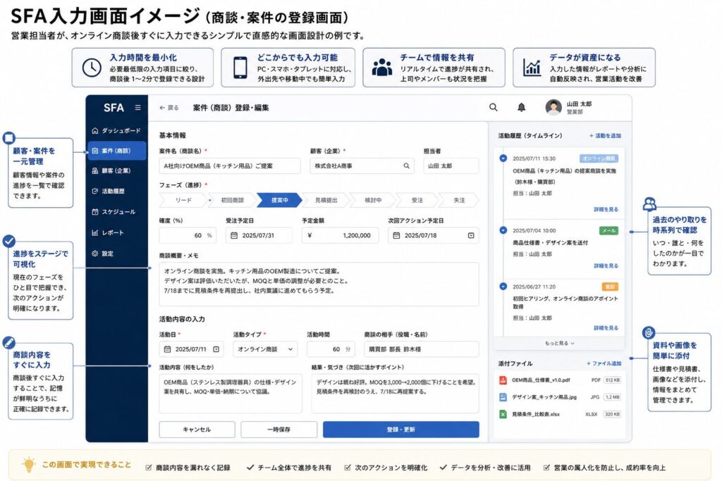This screenshot has width=722, height=481.
Task: Click the clock icon on 入力時間を最小化 card
Action: [x=92, y=68]
